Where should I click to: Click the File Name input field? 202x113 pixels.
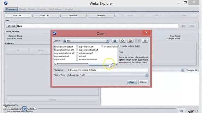(x=108, y=70)
